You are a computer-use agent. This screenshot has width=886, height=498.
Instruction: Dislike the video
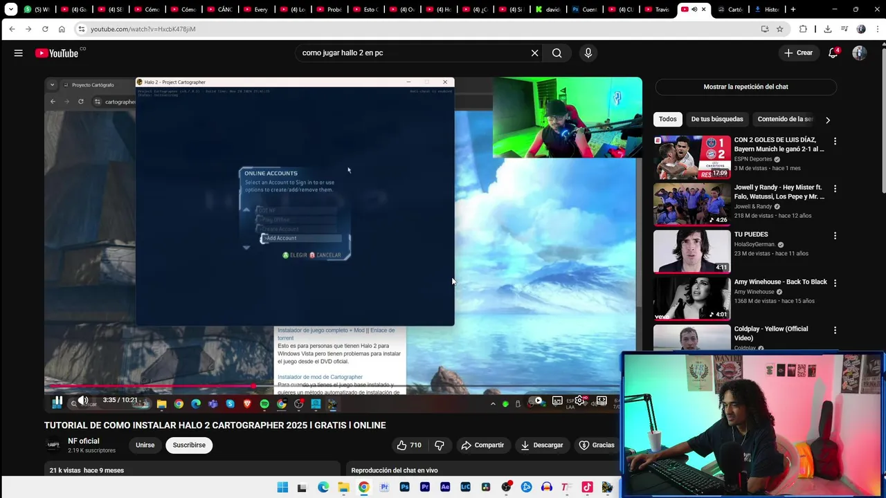(x=439, y=445)
